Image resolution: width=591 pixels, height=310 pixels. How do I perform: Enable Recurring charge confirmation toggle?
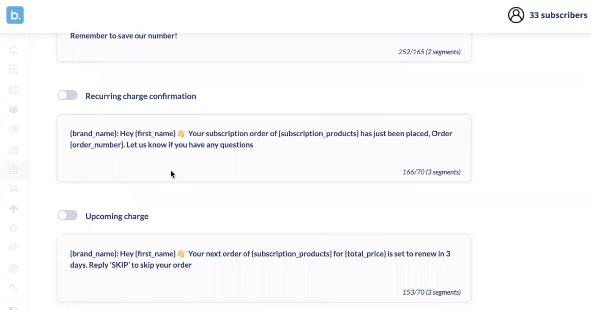click(68, 95)
